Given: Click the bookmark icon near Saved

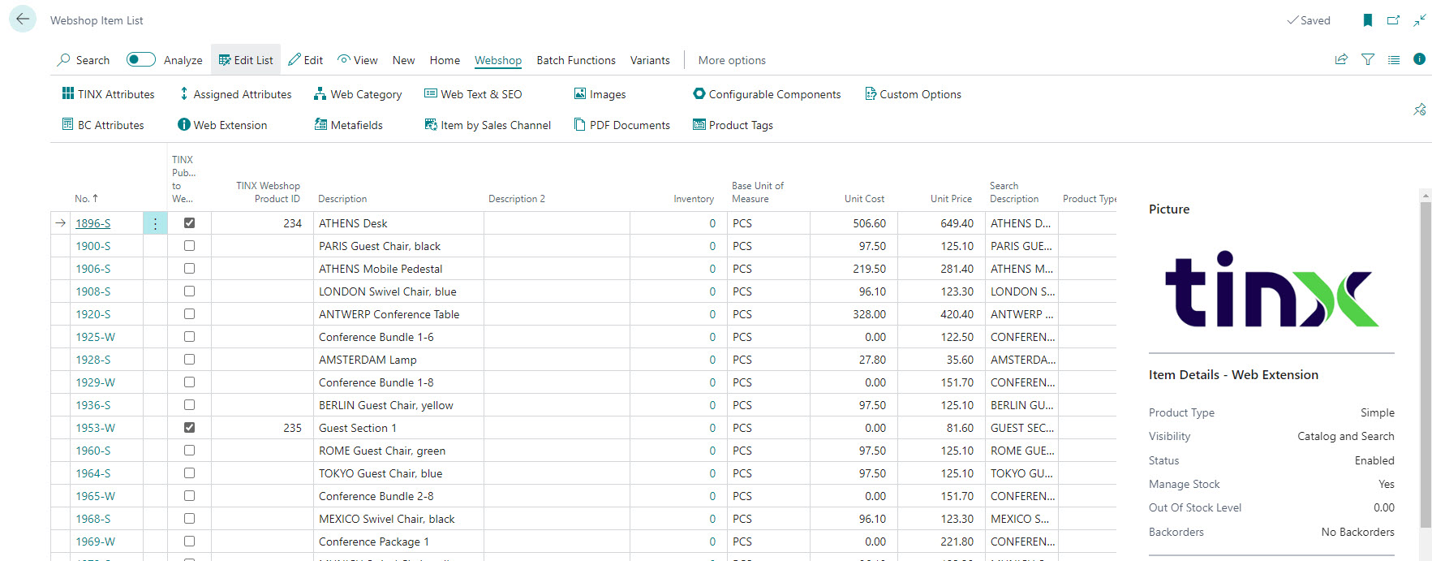Looking at the screenshot, I should [1368, 20].
